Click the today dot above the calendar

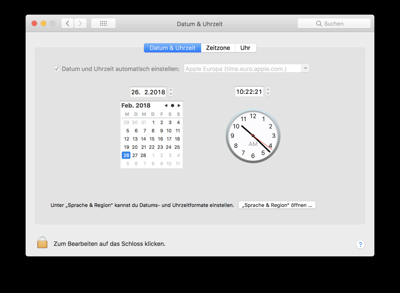tap(172, 105)
